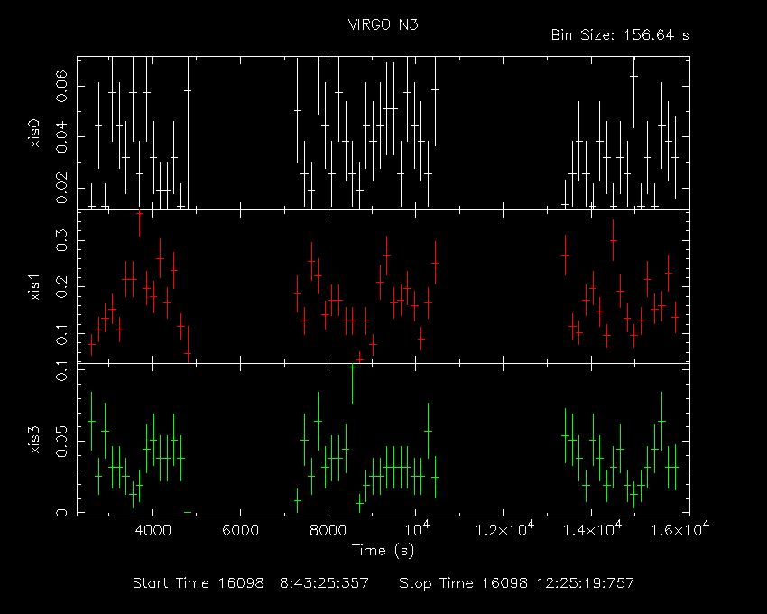767x614 pixels.
Task: Click the 1.4×10^4 x-axis tick label
Action: (x=592, y=529)
